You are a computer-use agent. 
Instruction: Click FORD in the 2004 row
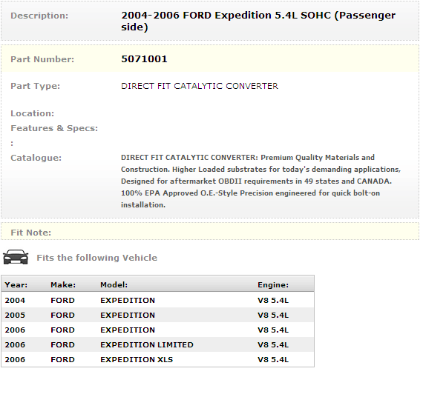tap(62, 300)
